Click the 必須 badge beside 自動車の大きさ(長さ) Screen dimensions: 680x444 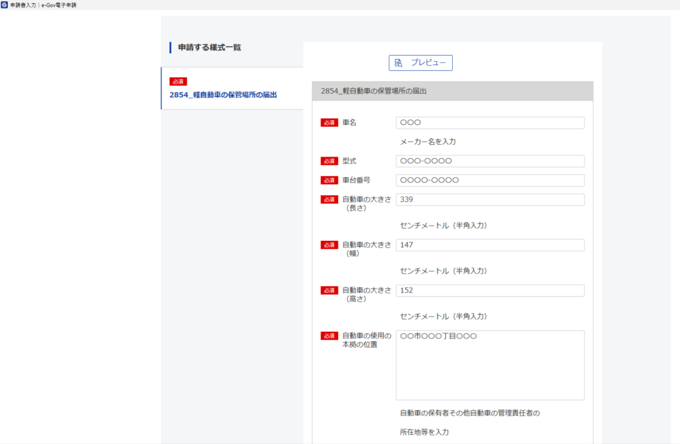(329, 200)
